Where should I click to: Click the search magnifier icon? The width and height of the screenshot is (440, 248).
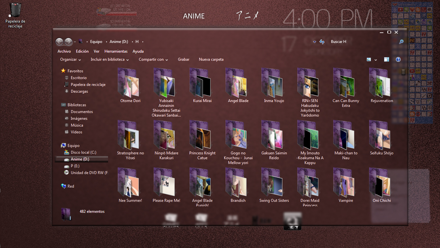click(401, 42)
